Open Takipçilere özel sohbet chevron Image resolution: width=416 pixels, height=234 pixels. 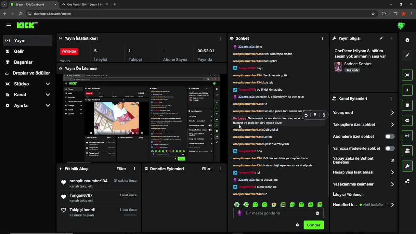(392, 124)
